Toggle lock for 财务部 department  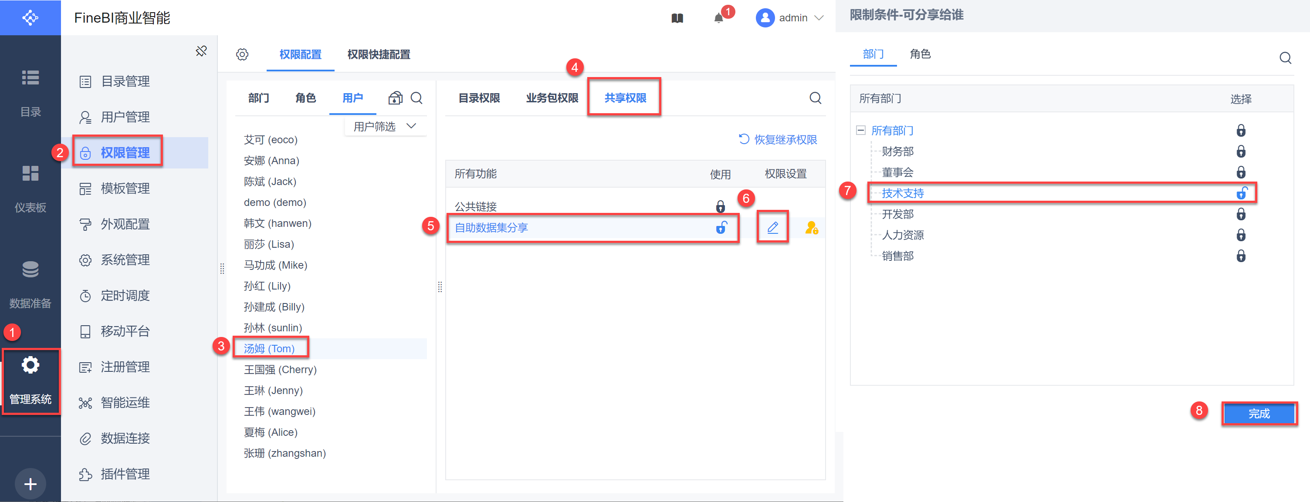coord(1240,152)
